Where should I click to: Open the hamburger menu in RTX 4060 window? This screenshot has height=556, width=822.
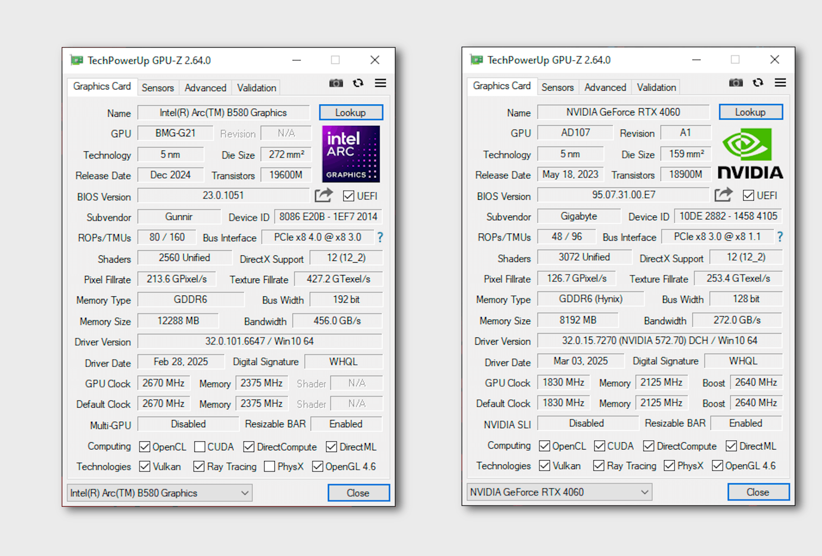[780, 83]
